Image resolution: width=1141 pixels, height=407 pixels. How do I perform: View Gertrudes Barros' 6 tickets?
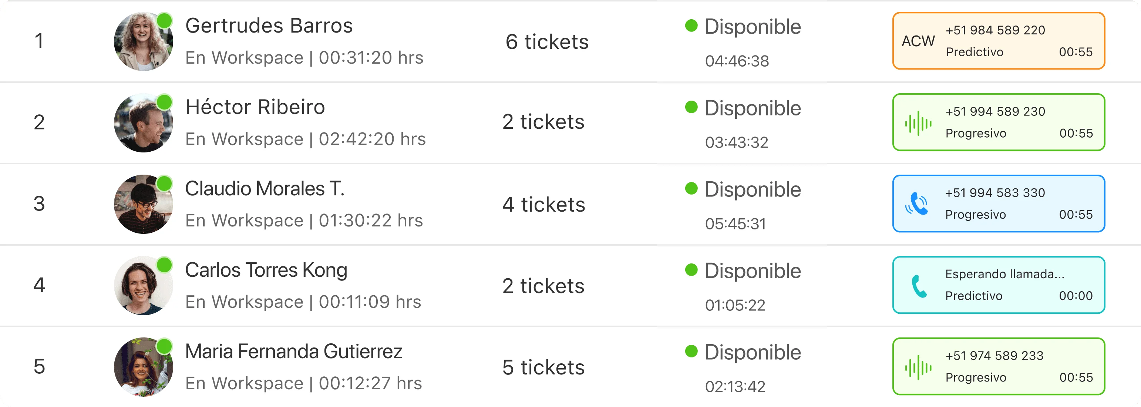click(546, 42)
